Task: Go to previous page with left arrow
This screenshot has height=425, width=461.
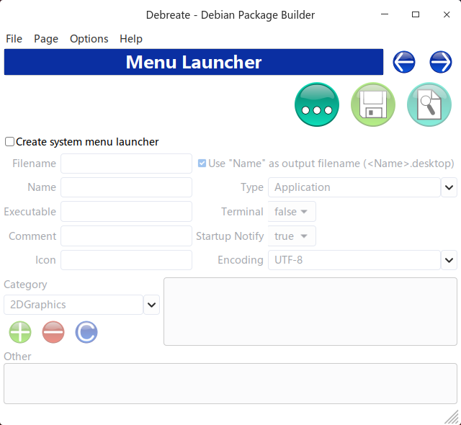Action: tap(404, 62)
